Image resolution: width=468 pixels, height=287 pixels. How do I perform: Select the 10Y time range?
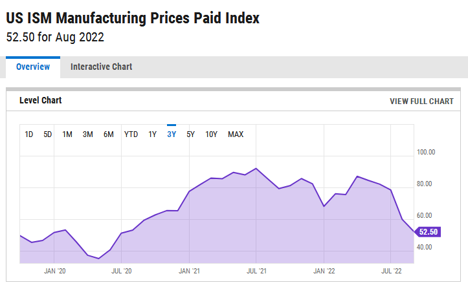[212, 134]
